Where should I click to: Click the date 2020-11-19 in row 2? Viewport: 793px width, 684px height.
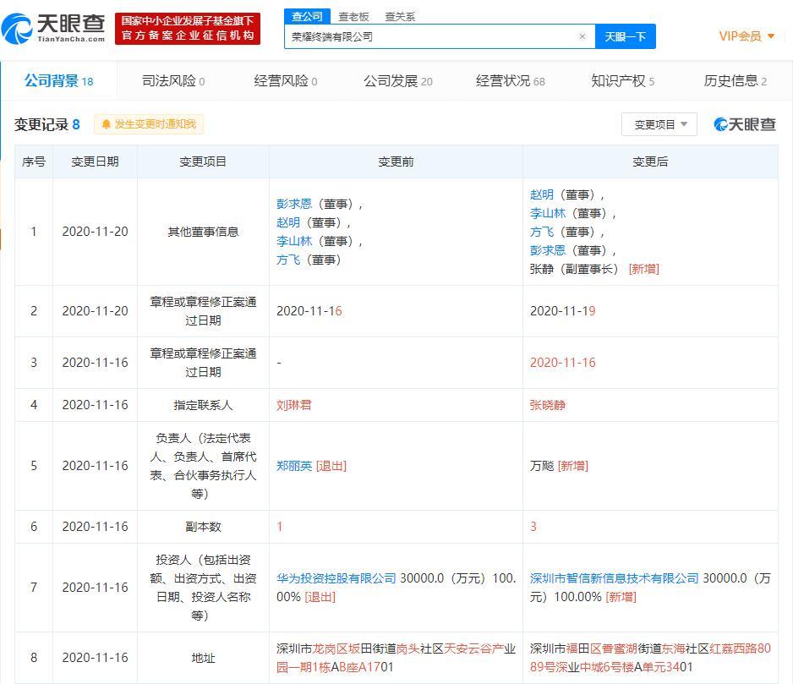[x=563, y=311]
